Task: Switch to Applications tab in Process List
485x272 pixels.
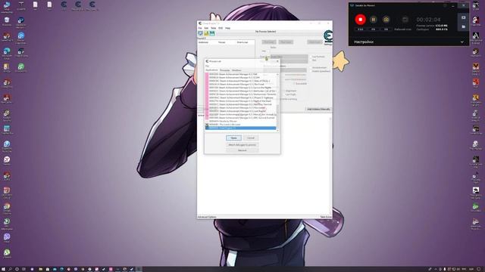Action: (x=212, y=70)
